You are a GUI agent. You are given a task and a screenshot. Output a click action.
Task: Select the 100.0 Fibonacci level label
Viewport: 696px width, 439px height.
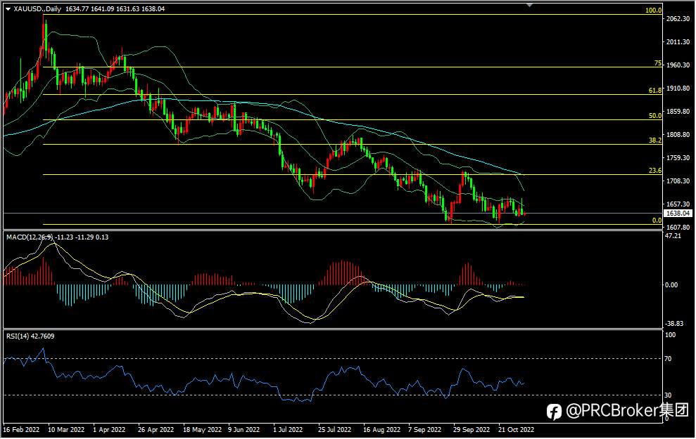653,11
